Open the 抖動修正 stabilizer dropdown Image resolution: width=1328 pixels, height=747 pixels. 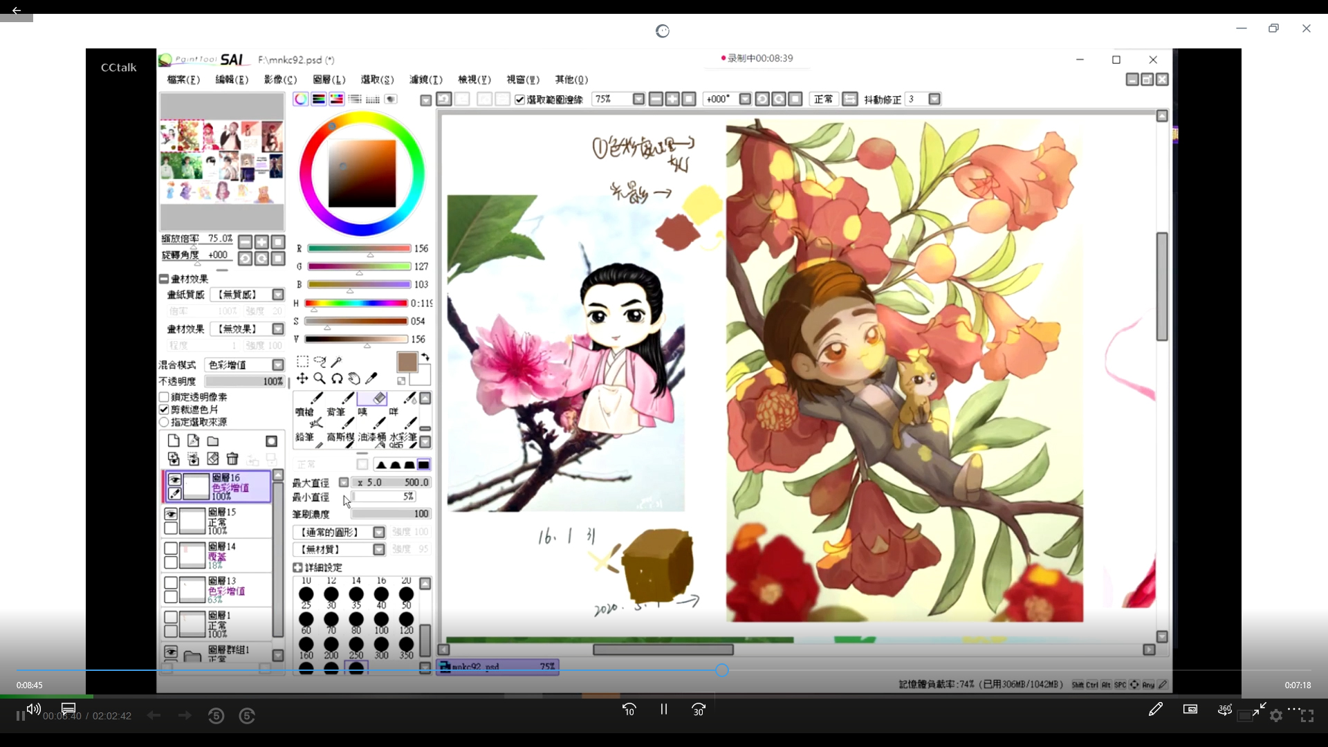(x=934, y=100)
